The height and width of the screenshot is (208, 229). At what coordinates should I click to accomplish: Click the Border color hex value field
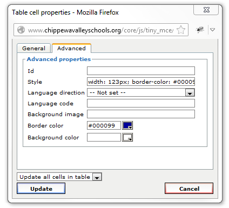click(104, 125)
